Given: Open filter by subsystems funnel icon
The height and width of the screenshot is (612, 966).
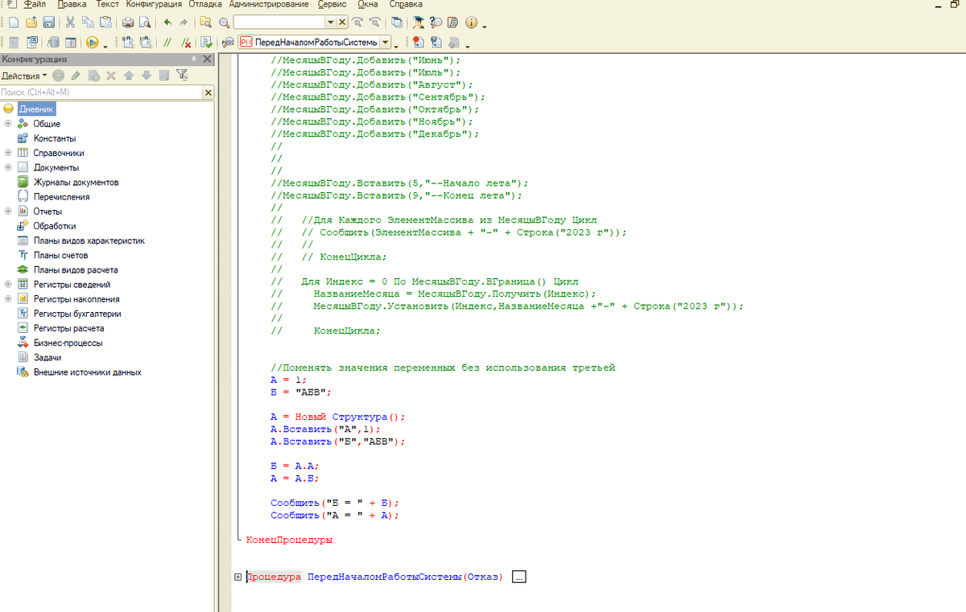Looking at the screenshot, I should pos(182,75).
